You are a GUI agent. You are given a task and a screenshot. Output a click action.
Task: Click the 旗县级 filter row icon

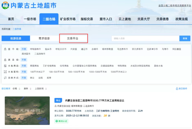click(5, 59)
